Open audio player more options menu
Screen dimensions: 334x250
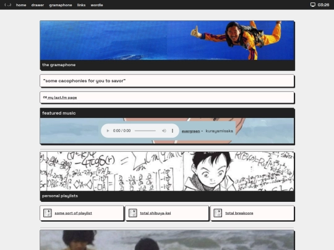pyautogui.click(x=173, y=131)
